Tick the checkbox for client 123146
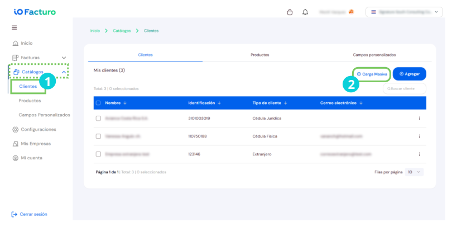The height and width of the screenshot is (227, 452). click(x=98, y=154)
